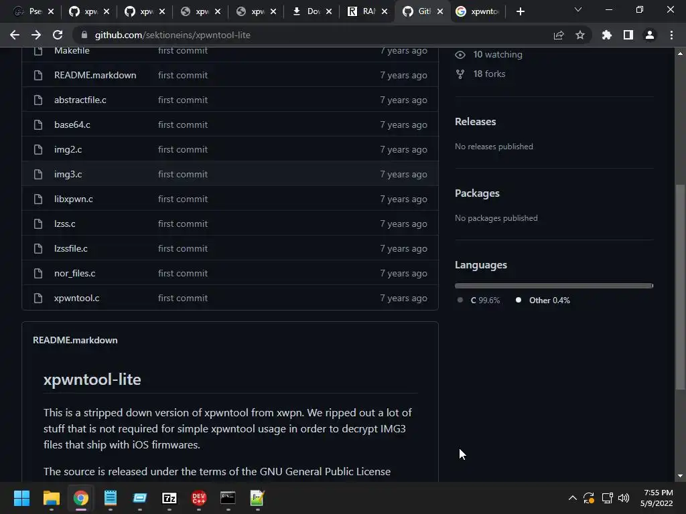Open the browser side panel
This screenshot has height=514, width=686.
pyautogui.click(x=628, y=35)
